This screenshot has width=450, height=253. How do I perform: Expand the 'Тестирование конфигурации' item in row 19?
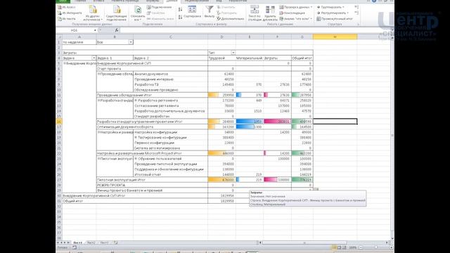(x=136, y=138)
